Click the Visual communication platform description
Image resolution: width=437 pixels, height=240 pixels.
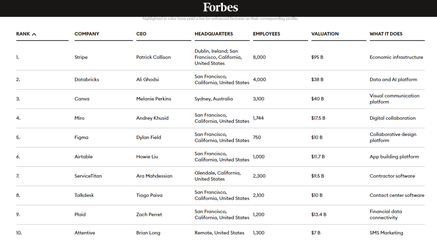395,99
